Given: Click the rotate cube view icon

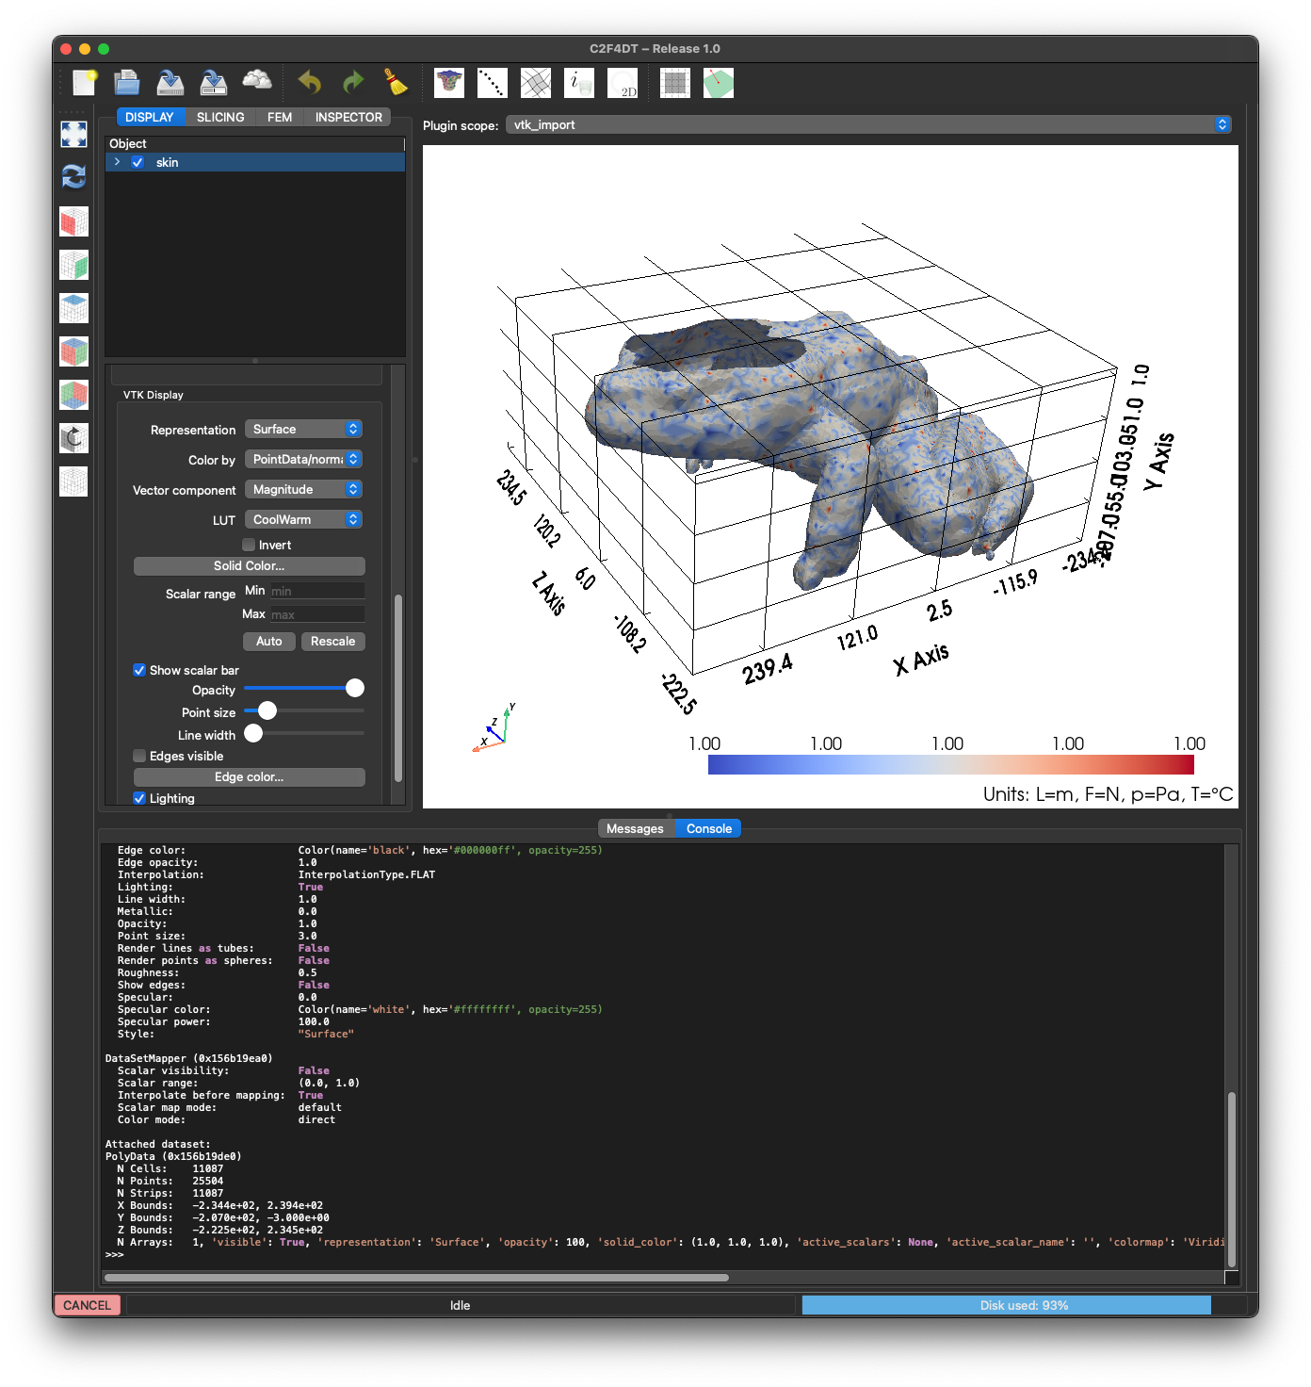Looking at the screenshot, I should [73, 438].
